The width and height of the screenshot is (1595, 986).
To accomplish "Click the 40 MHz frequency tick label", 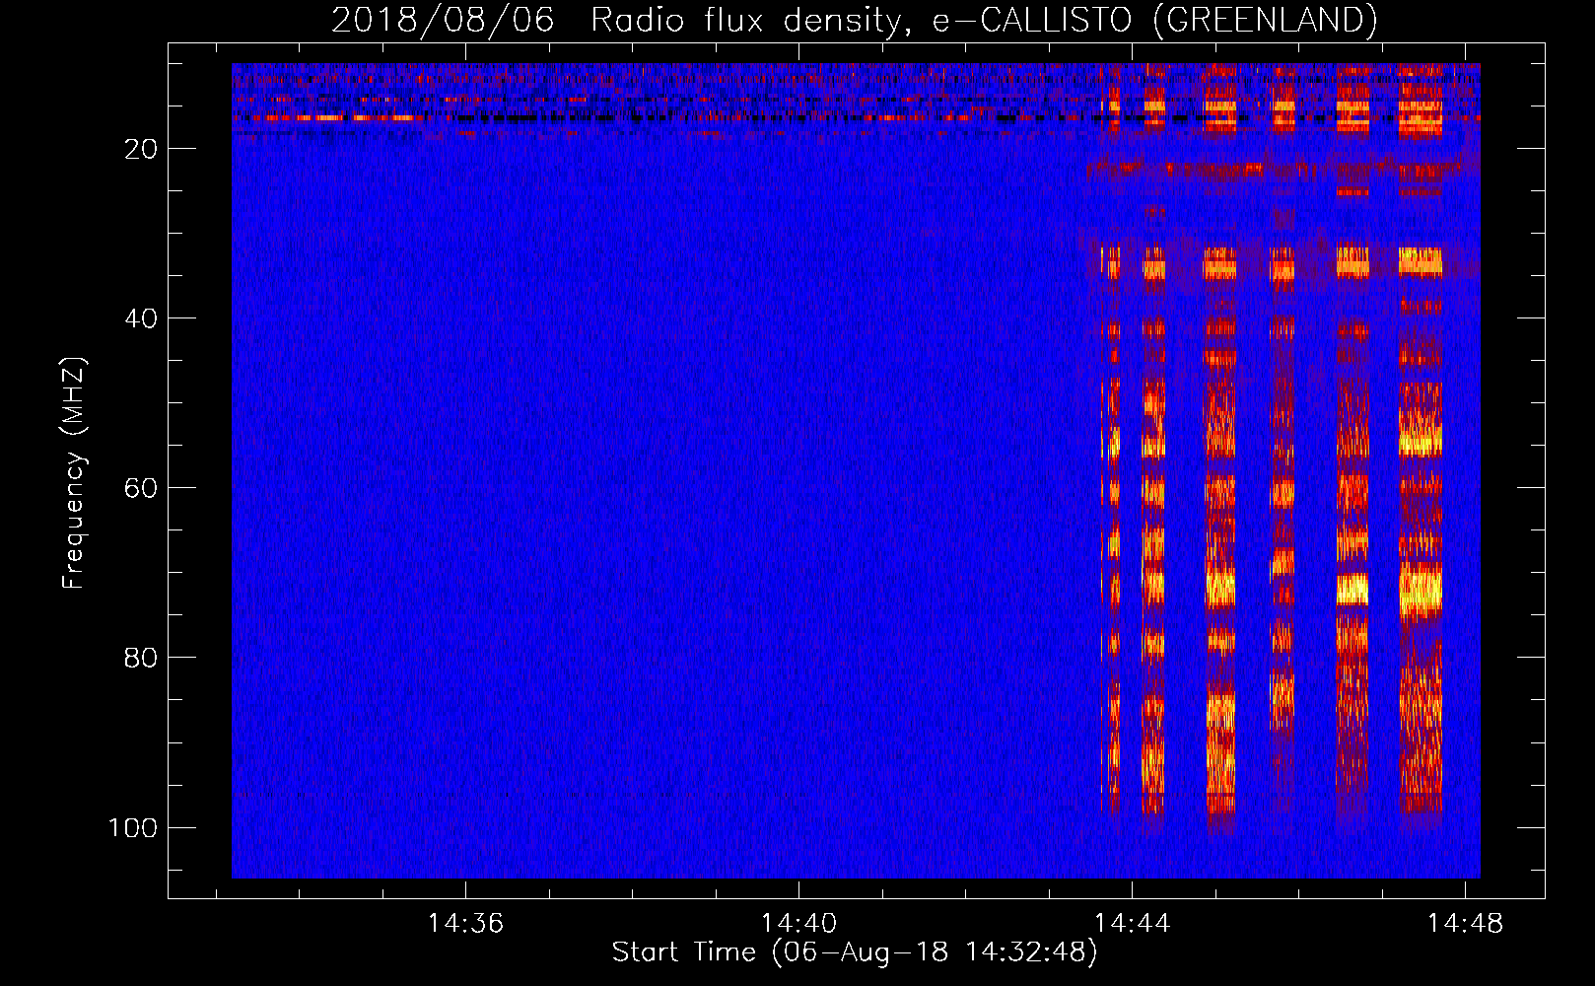I will coord(140,318).
